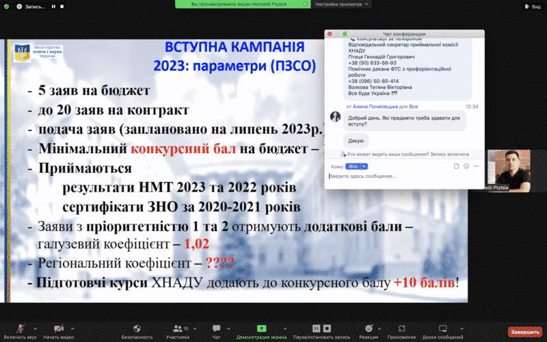Click red text +10 балів on slide
The height and width of the screenshot is (342, 547).
pyautogui.click(x=424, y=282)
